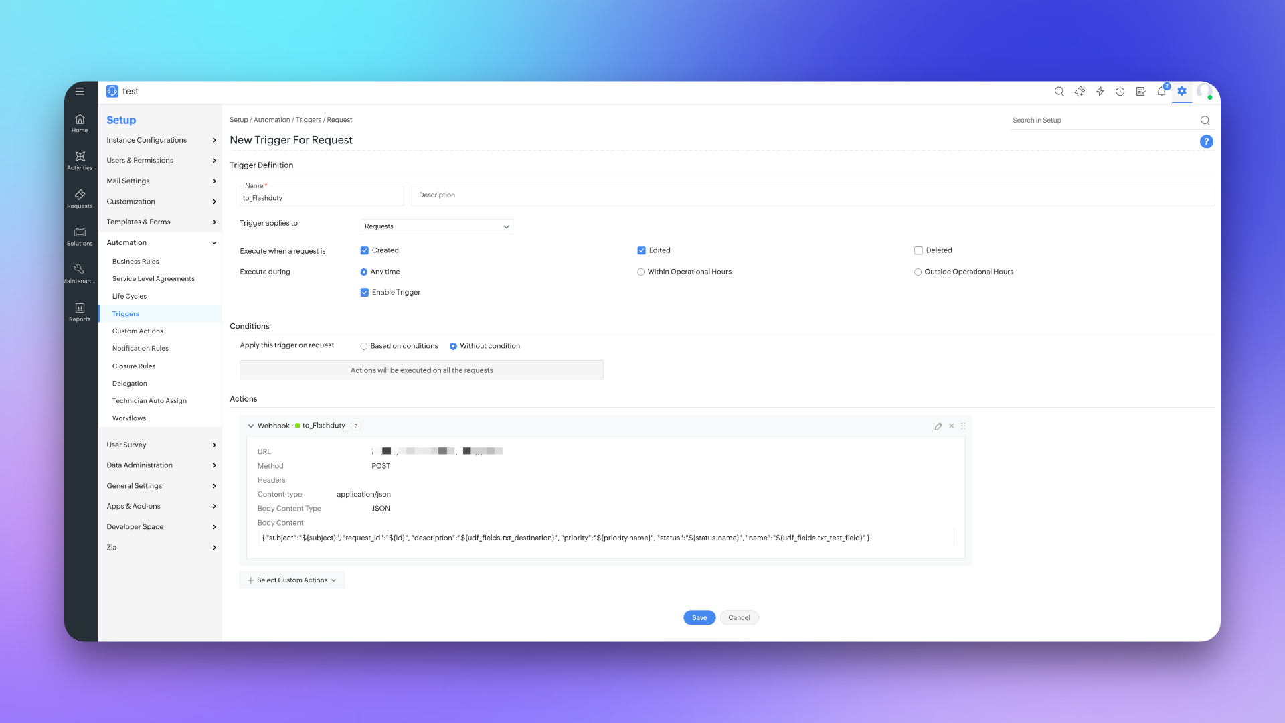
Task: Open the Trigger applies to Requests dropdown
Action: click(436, 227)
